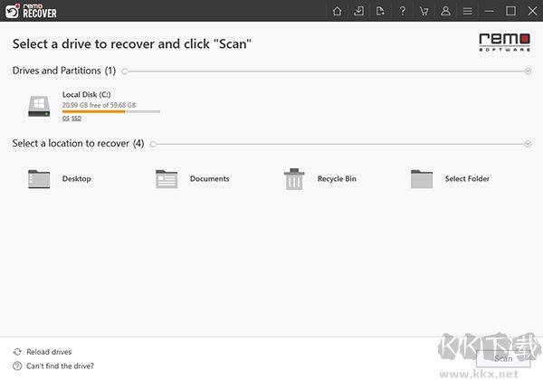Click the Select Folder label
Screen dimensions: 543x380
(x=467, y=178)
